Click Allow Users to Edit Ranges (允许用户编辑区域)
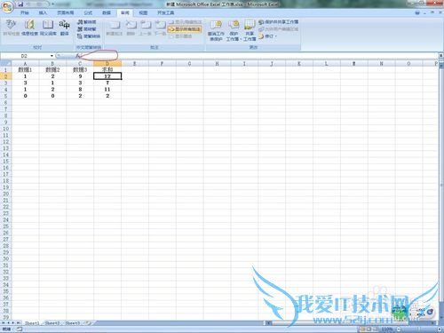444x333 pixels. (278, 29)
